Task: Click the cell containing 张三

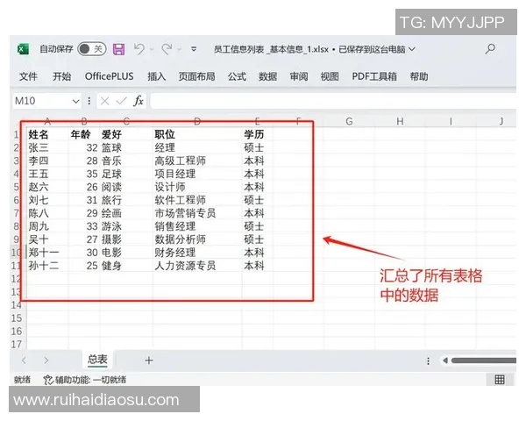Action: click(x=47, y=147)
